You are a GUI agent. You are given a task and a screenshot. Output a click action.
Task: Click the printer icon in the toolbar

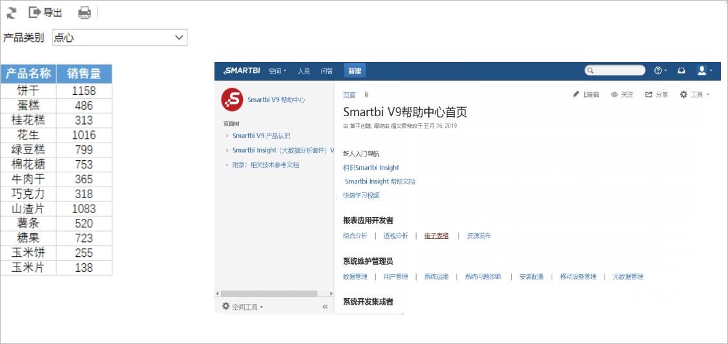click(85, 12)
